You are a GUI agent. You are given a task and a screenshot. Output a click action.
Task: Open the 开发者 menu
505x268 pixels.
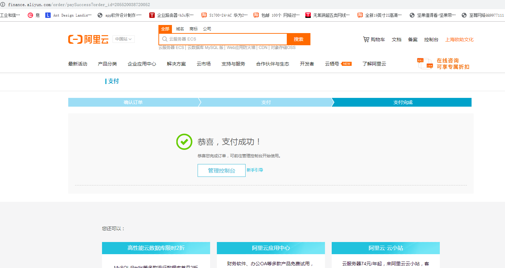point(307,64)
